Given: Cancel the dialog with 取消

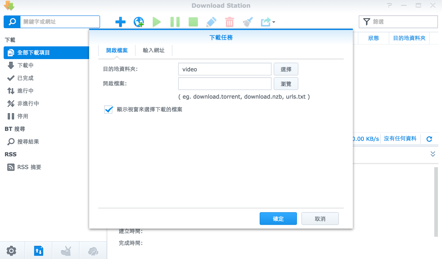Looking at the screenshot, I should click(320, 219).
